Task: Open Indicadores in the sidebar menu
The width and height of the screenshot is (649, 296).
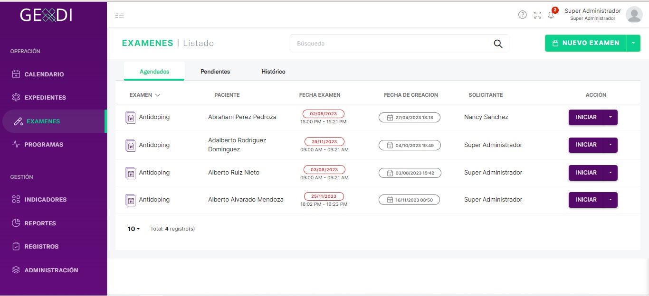Action: tap(46, 200)
